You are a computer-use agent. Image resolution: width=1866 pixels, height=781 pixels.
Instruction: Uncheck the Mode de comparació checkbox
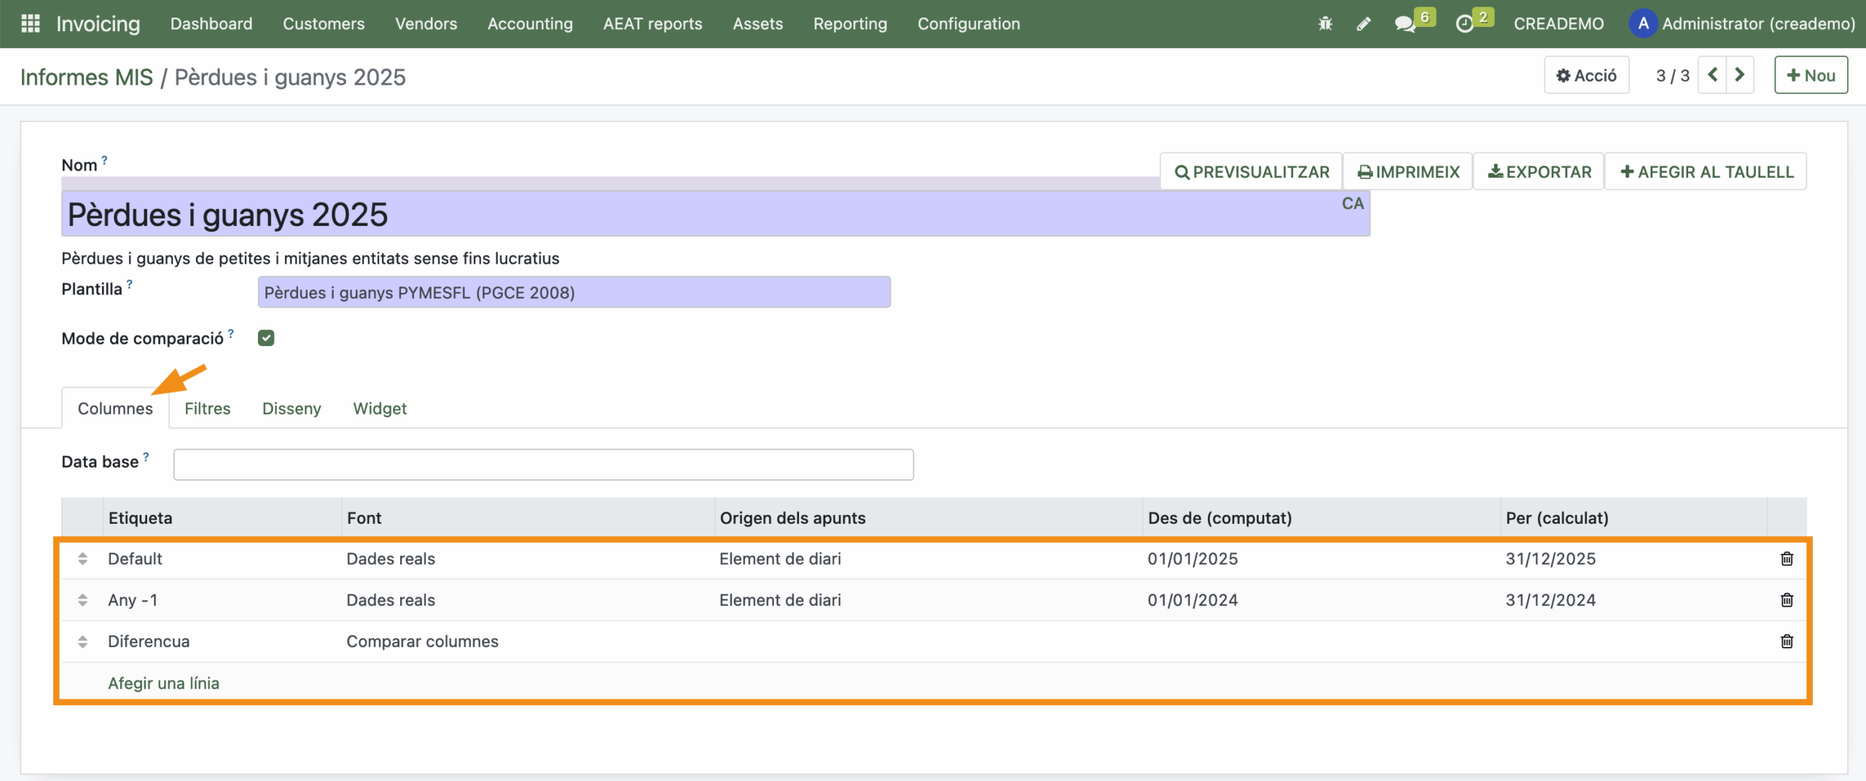(266, 338)
